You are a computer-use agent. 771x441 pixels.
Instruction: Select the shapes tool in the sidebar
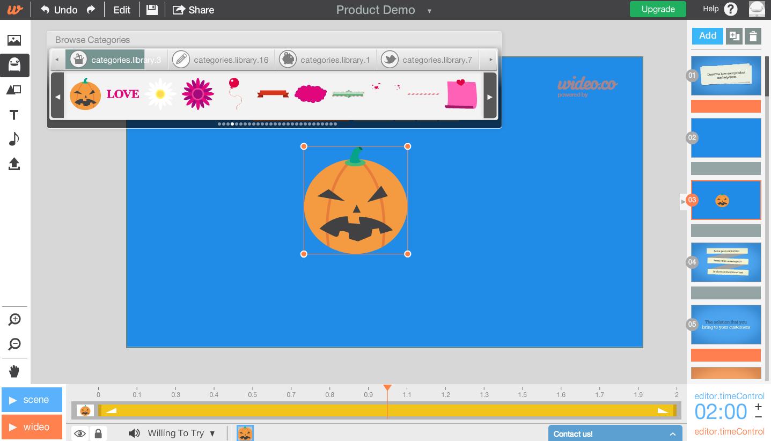(14, 90)
